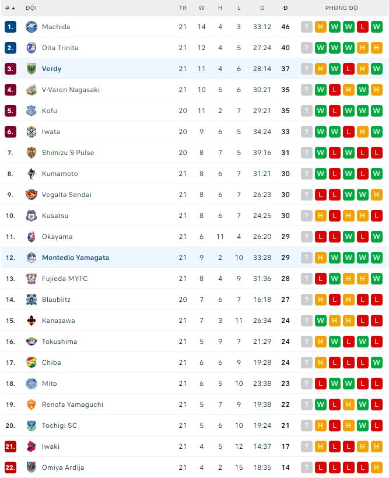This screenshot has height=478, width=389.
Task: Click the Machida team crest icon
Action: (31, 27)
